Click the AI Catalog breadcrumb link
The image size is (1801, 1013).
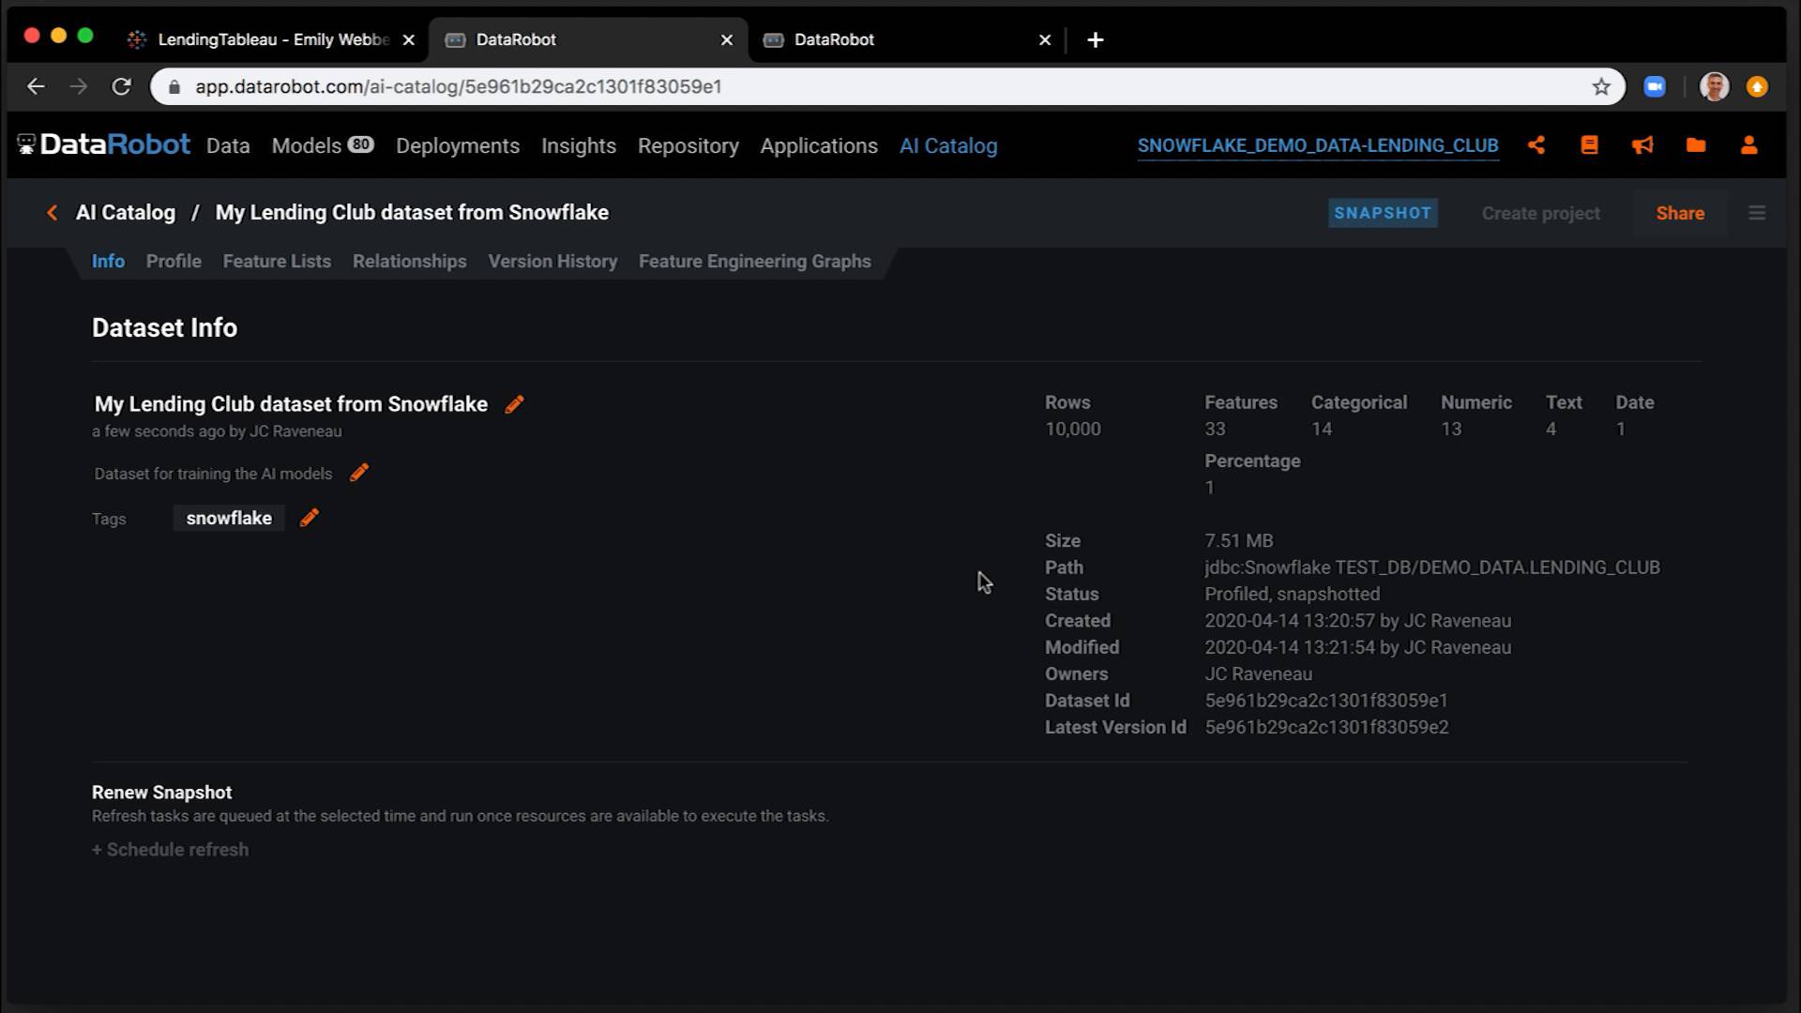pos(126,213)
